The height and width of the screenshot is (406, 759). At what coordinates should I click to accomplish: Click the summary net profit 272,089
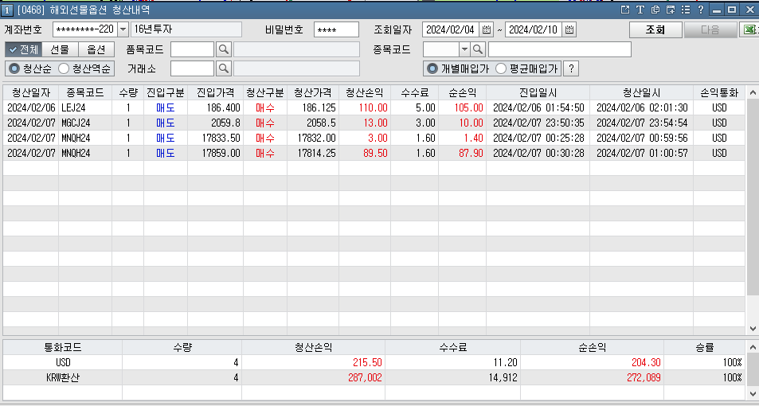point(643,377)
